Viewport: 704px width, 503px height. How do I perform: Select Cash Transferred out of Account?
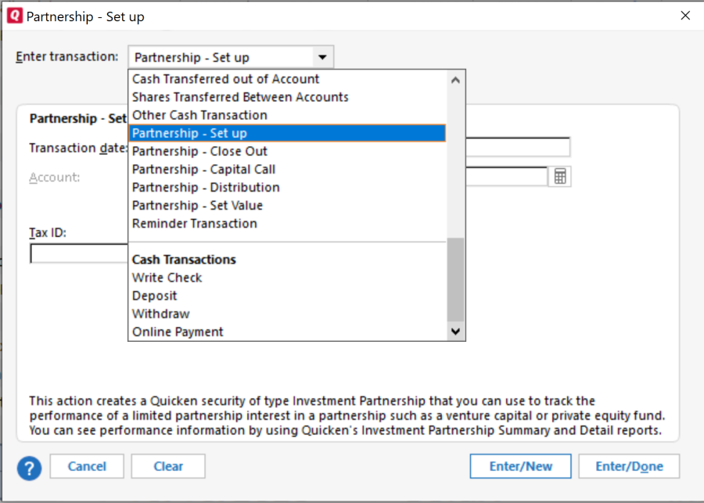[225, 79]
